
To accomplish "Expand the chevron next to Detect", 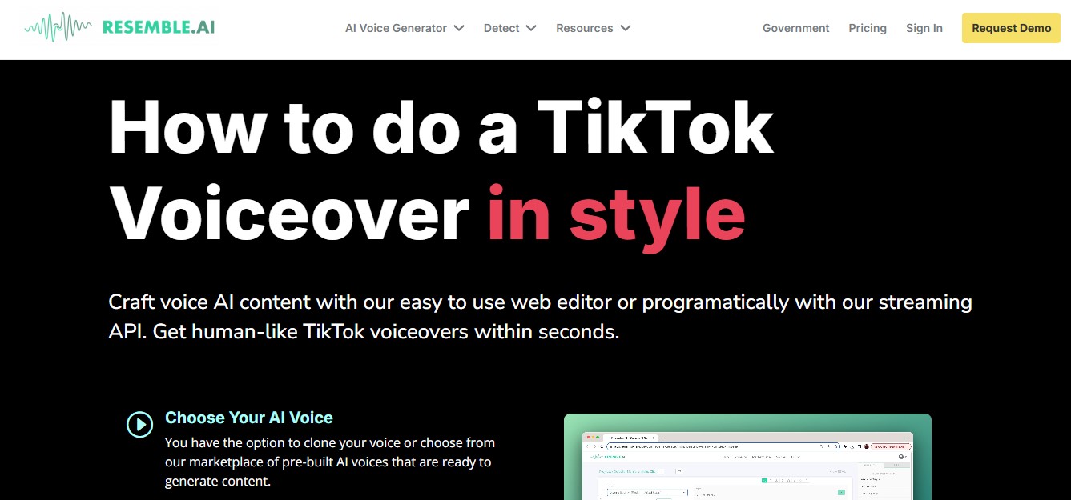I will click(531, 28).
